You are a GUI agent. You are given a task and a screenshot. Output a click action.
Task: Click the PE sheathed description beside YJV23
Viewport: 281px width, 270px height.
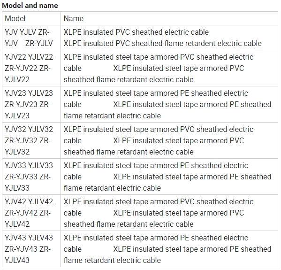(169, 104)
